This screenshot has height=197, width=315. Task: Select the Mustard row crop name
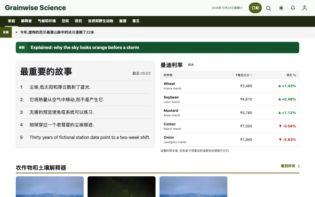[x=171, y=111]
